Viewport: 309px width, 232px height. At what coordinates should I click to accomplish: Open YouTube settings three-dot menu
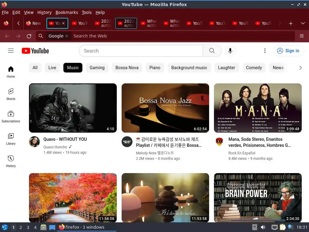pyautogui.click(x=265, y=51)
